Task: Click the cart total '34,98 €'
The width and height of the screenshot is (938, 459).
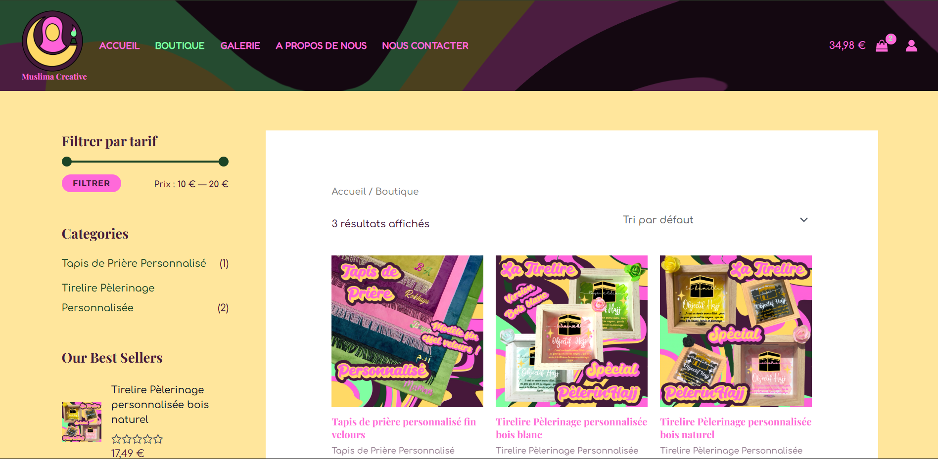Action: tap(847, 45)
